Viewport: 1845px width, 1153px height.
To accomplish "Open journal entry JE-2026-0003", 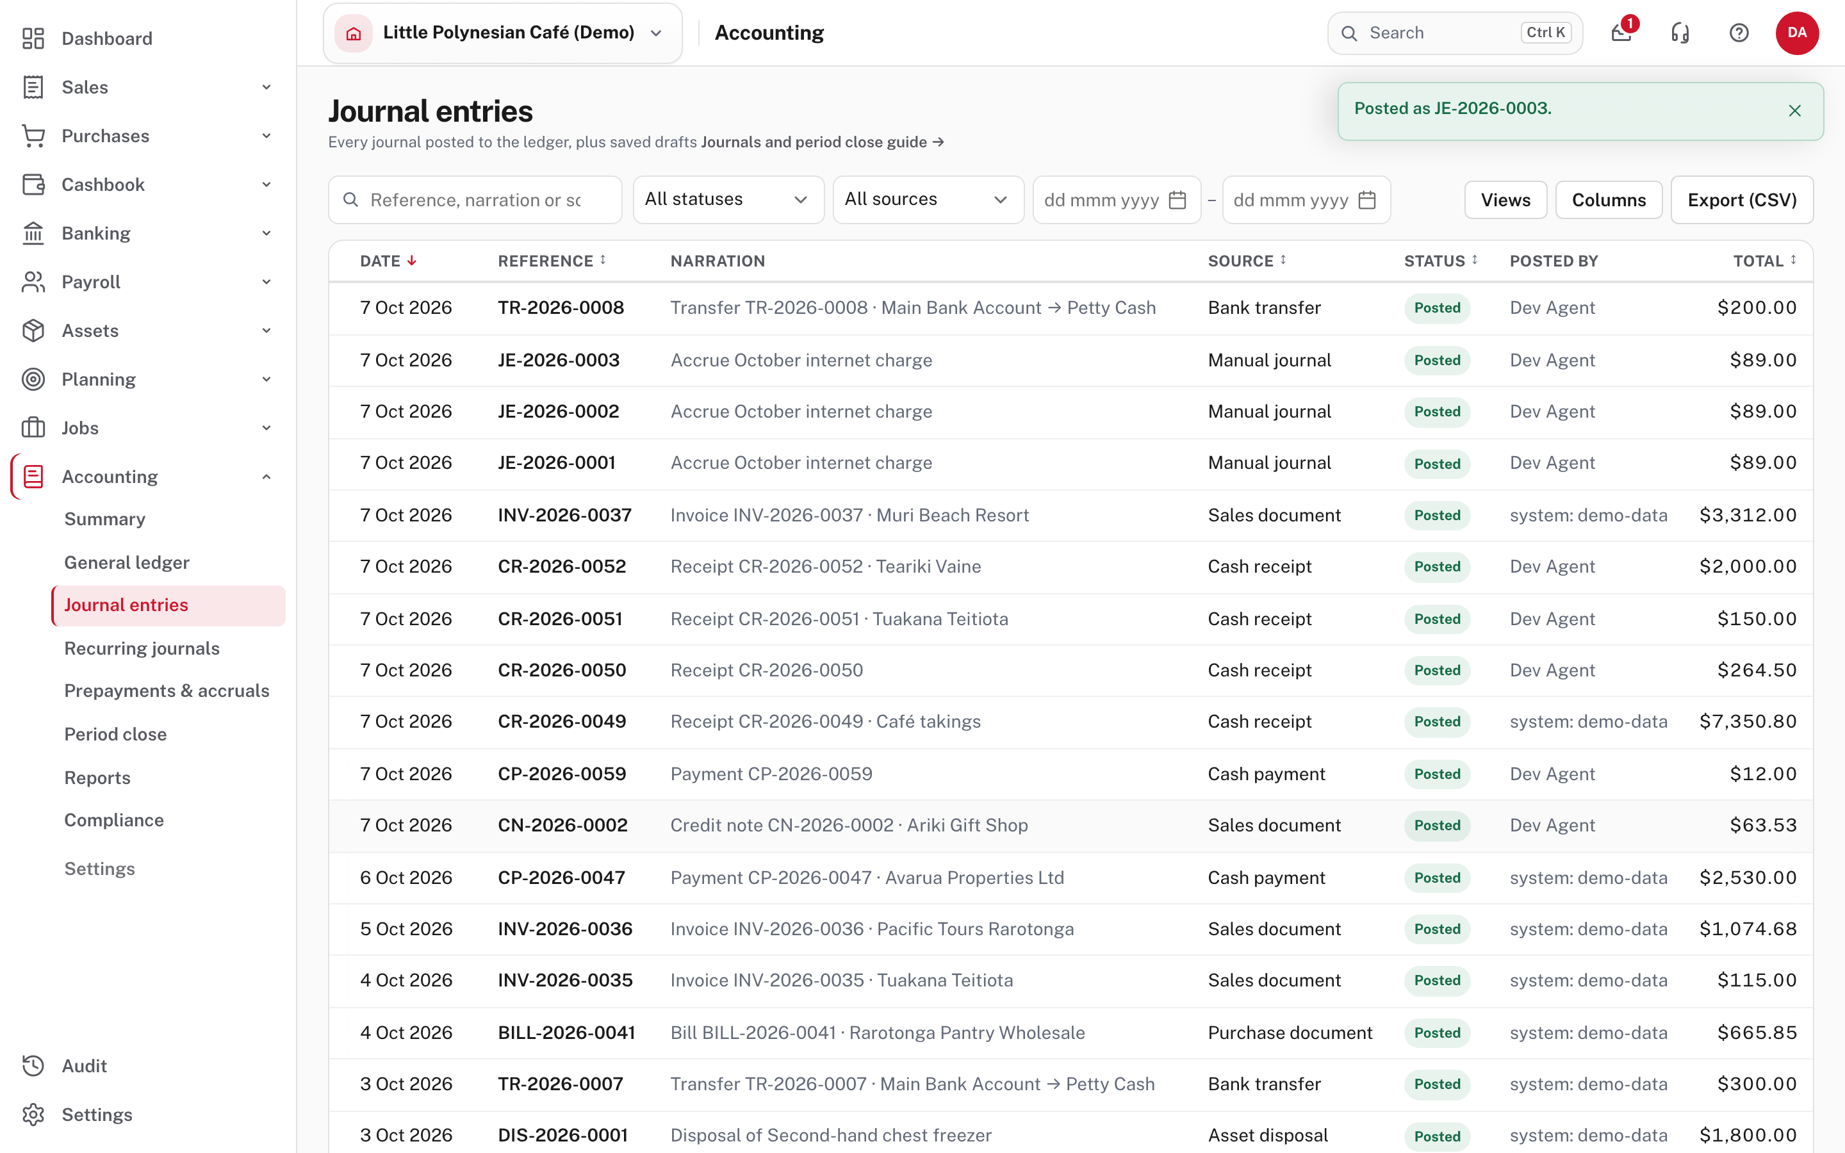I will tap(559, 360).
